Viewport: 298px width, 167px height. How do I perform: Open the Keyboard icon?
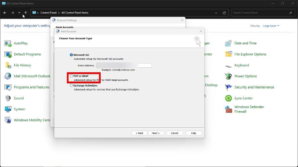228,66
